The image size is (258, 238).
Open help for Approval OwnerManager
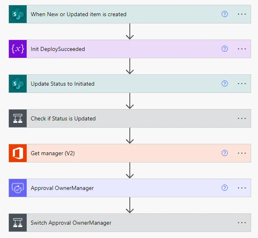coord(224,188)
